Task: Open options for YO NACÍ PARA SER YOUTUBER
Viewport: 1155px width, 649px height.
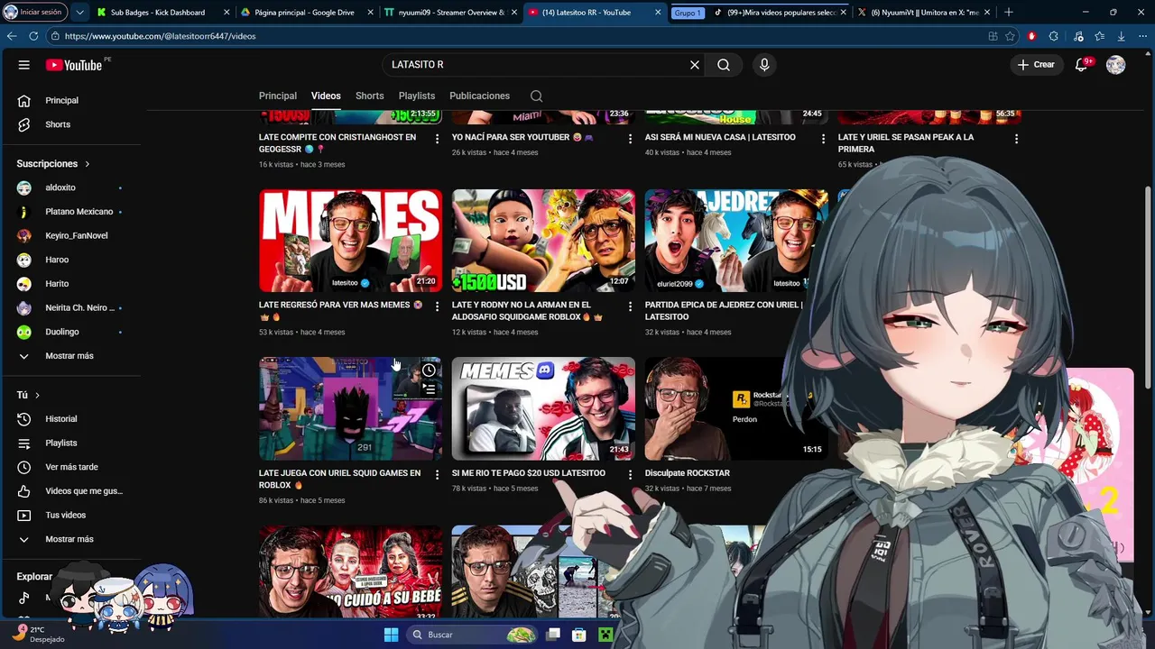Action: (631, 139)
